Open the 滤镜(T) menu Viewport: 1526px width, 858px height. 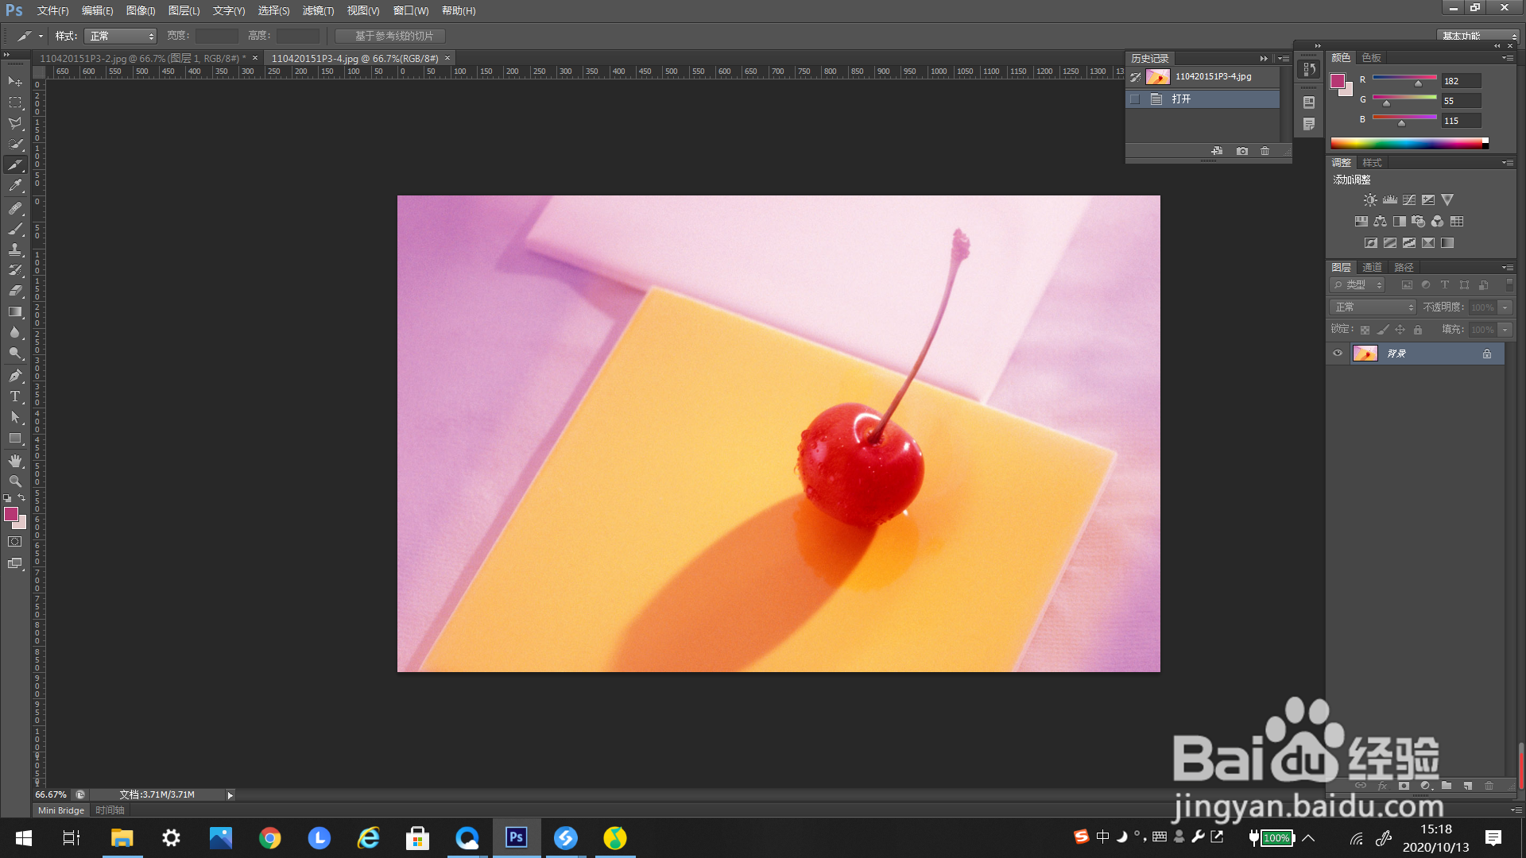tap(318, 10)
